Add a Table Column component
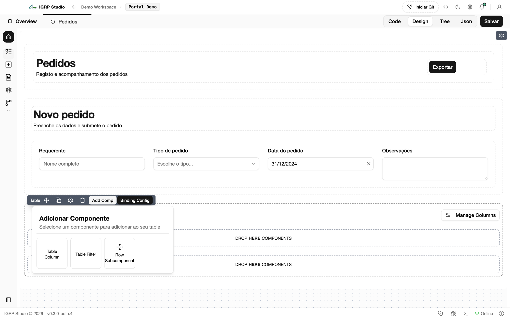 (52, 253)
